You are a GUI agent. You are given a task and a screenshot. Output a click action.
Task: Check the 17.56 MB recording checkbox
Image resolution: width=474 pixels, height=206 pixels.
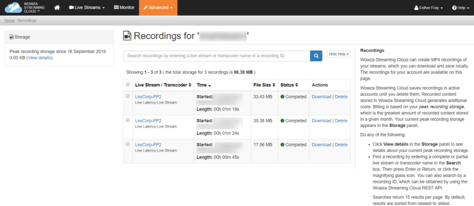tap(128, 144)
